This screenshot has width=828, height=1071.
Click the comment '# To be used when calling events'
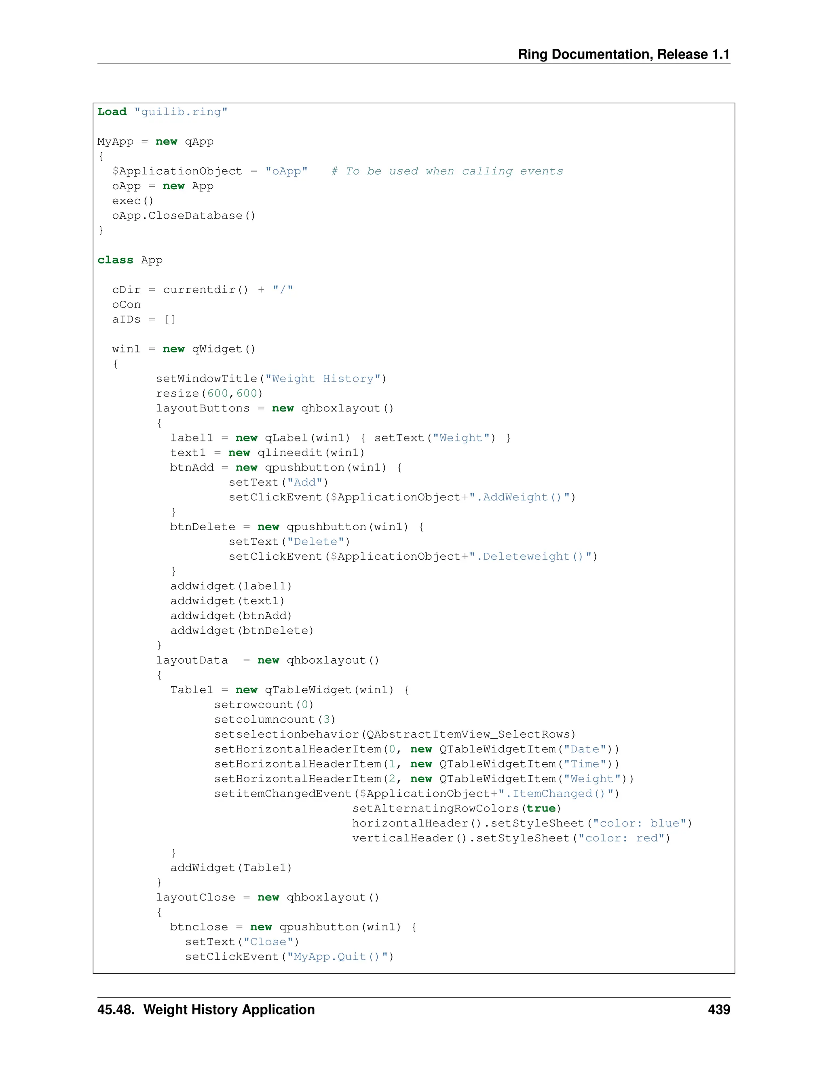[x=447, y=171]
